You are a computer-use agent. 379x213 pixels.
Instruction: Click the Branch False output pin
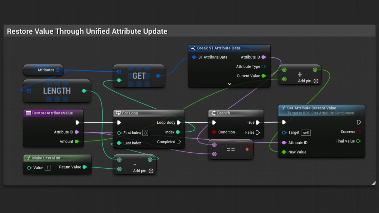(x=258, y=132)
